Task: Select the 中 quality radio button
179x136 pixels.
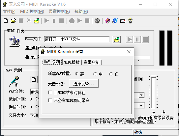Action: pos(95,74)
